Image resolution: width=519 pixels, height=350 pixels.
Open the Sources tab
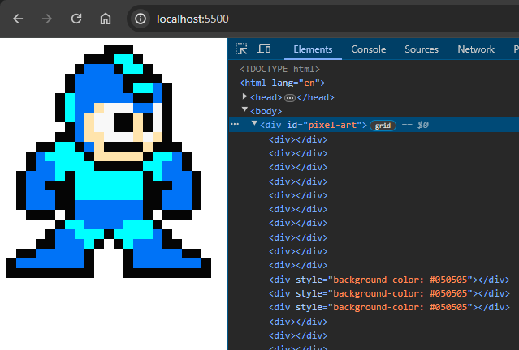[422, 49]
